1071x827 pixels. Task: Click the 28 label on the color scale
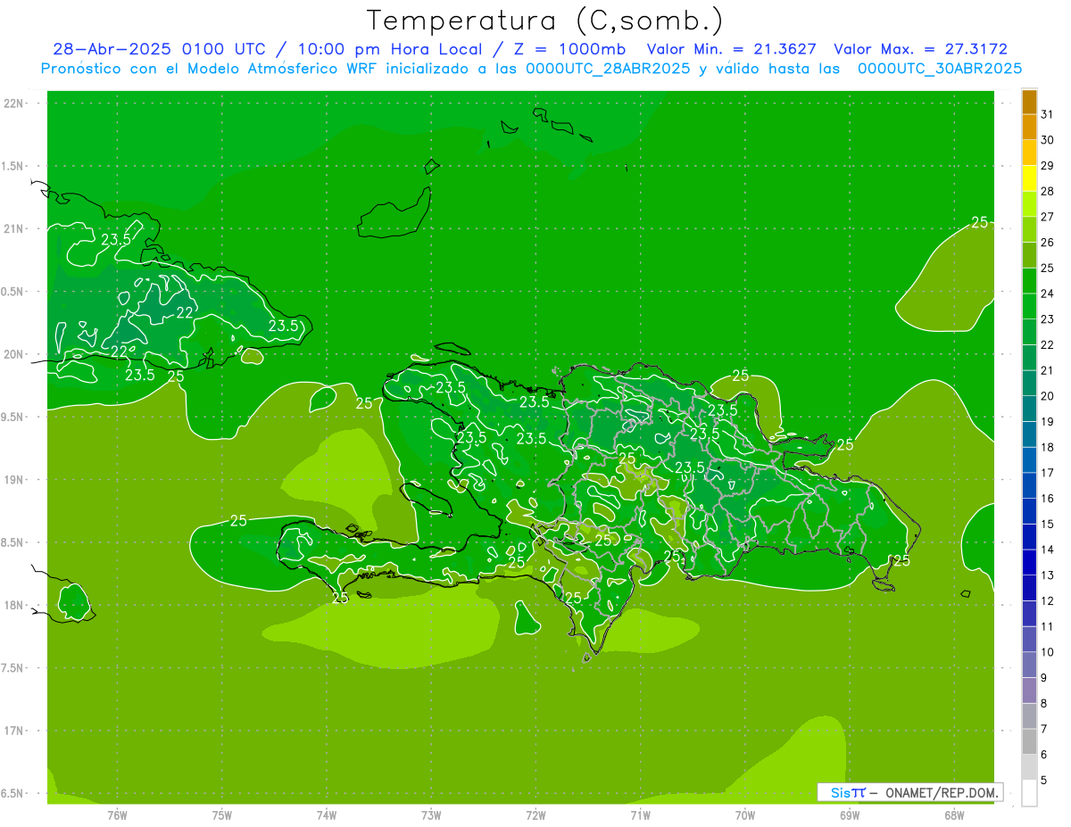pyautogui.click(x=1048, y=191)
